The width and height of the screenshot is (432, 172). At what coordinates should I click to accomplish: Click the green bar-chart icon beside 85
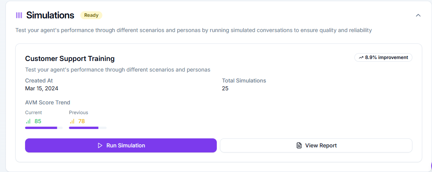click(28, 121)
